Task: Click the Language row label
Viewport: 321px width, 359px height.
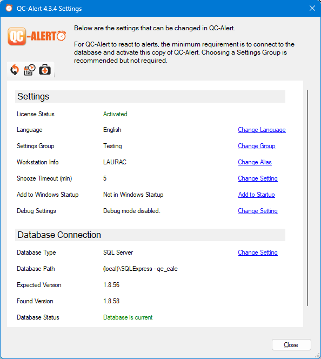Action: click(30, 130)
